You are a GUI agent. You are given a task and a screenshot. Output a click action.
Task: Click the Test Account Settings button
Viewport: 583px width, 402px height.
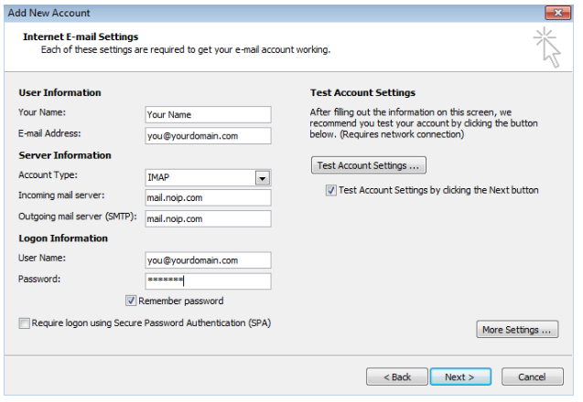click(x=369, y=165)
